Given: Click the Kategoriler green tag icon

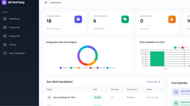Looking at the screenshot, I should pyautogui.click(x=125, y=19).
